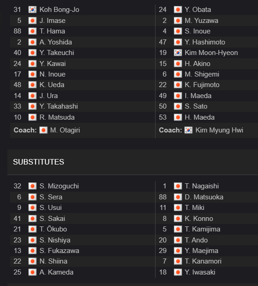Select substitute T. Kanamori

(x=203, y=261)
